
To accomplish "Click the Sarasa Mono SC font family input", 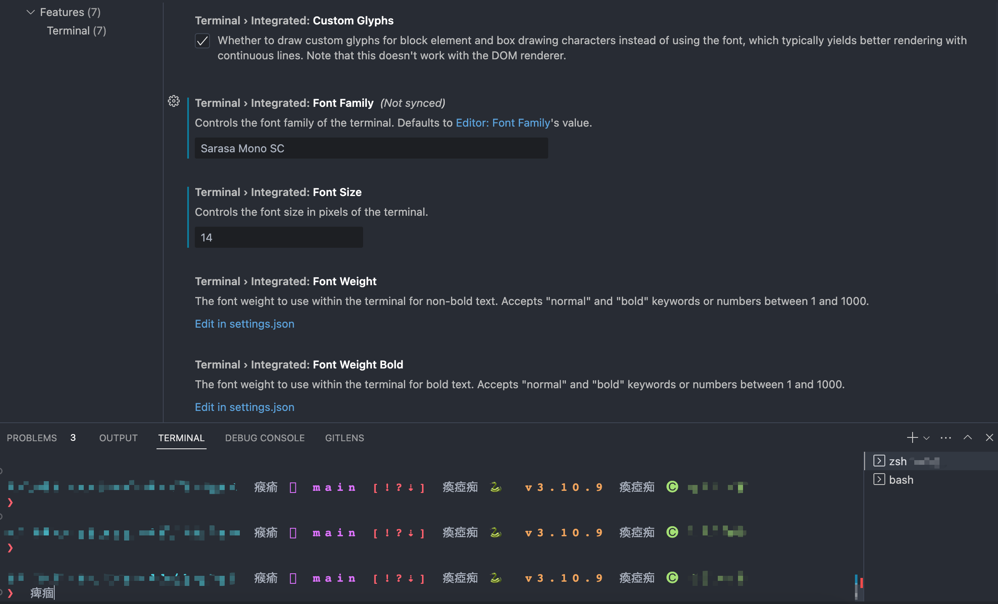I will click(371, 148).
